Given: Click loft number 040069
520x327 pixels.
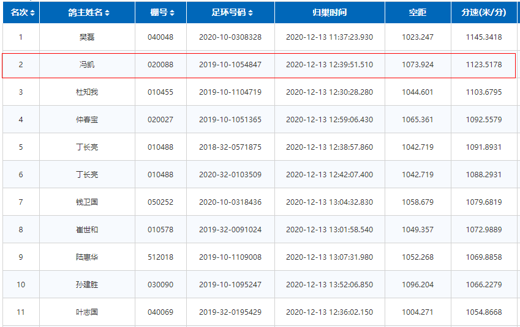Looking at the screenshot, I should coord(160,312).
